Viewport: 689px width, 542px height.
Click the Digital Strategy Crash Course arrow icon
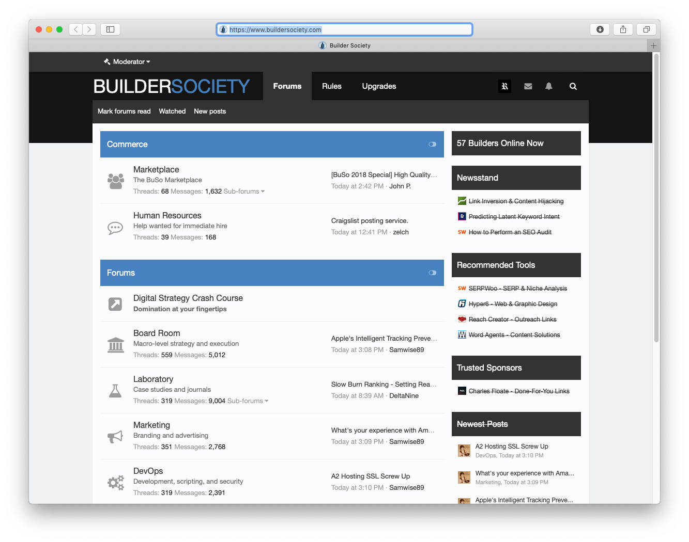click(x=115, y=304)
